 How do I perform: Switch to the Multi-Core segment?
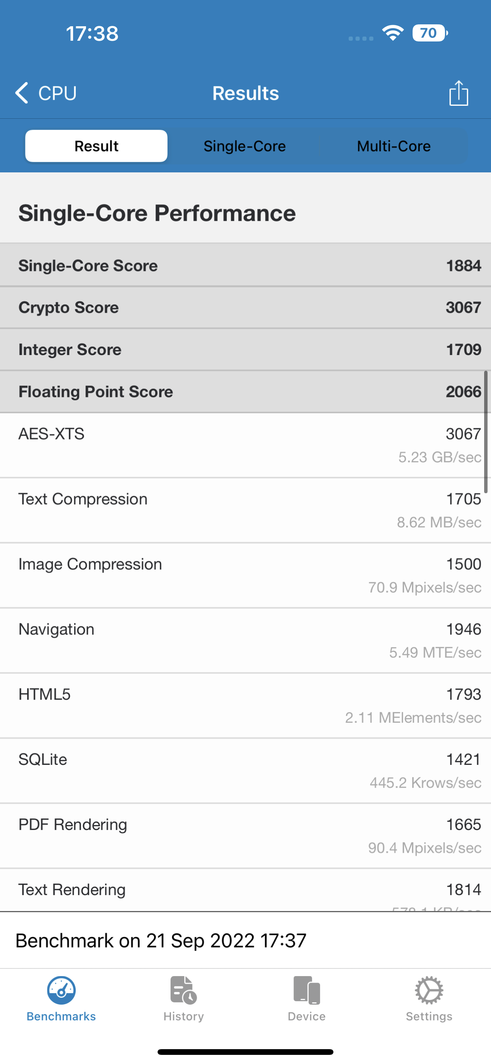394,146
